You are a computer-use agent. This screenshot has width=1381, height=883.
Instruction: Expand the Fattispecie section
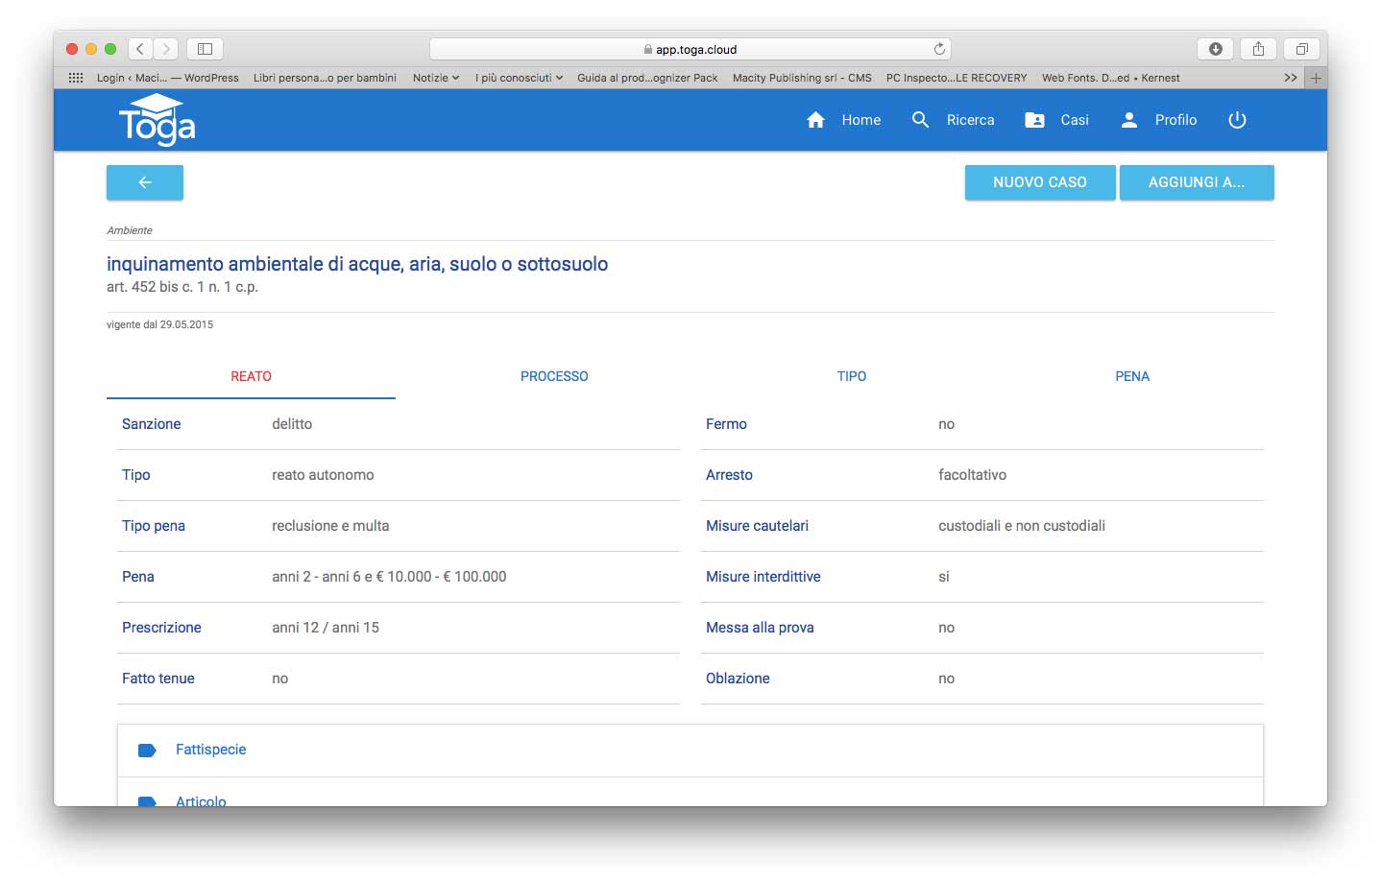(690, 751)
